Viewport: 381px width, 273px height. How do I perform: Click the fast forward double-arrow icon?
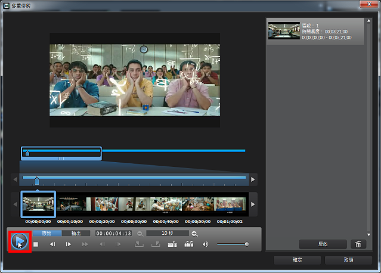85,244
